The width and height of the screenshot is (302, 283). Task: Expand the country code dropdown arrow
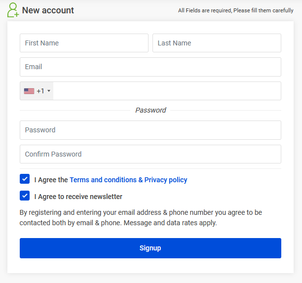pyautogui.click(x=49, y=91)
